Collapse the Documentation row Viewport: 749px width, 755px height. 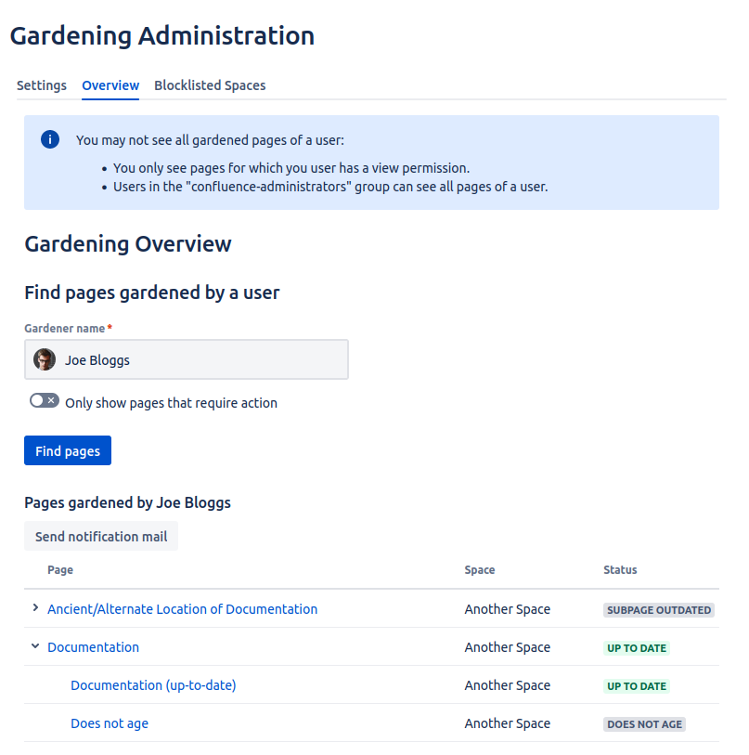click(35, 646)
